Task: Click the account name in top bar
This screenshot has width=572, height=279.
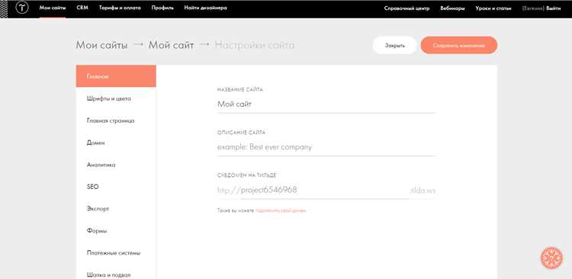Action: tap(533, 8)
